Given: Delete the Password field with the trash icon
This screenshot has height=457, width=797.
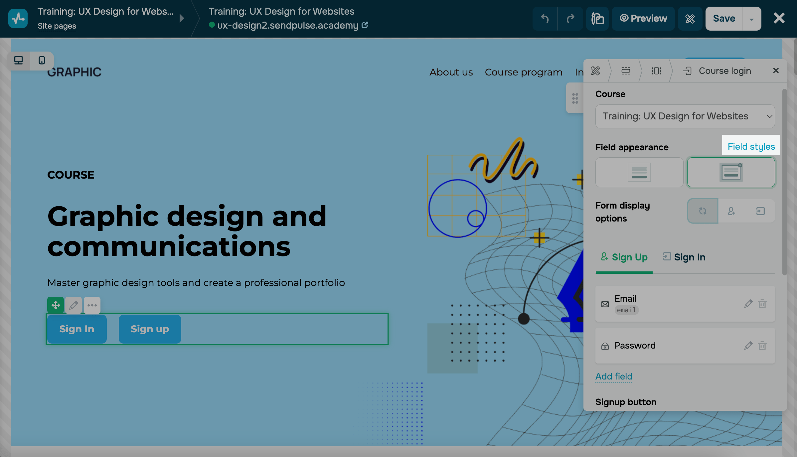Looking at the screenshot, I should pyautogui.click(x=762, y=346).
